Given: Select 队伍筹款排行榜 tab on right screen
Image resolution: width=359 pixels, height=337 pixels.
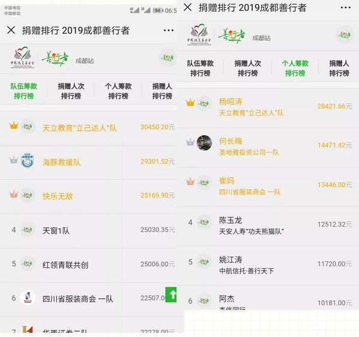Looking at the screenshot, I should [201, 68].
